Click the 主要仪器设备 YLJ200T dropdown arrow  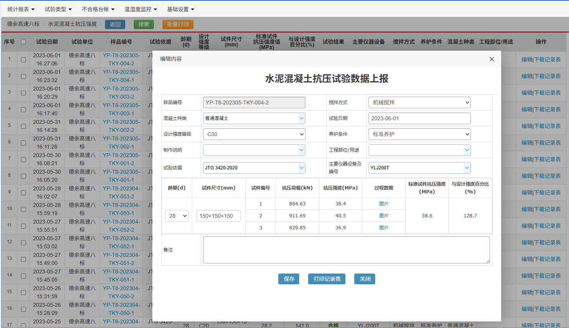pyautogui.click(x=467, y=168)
